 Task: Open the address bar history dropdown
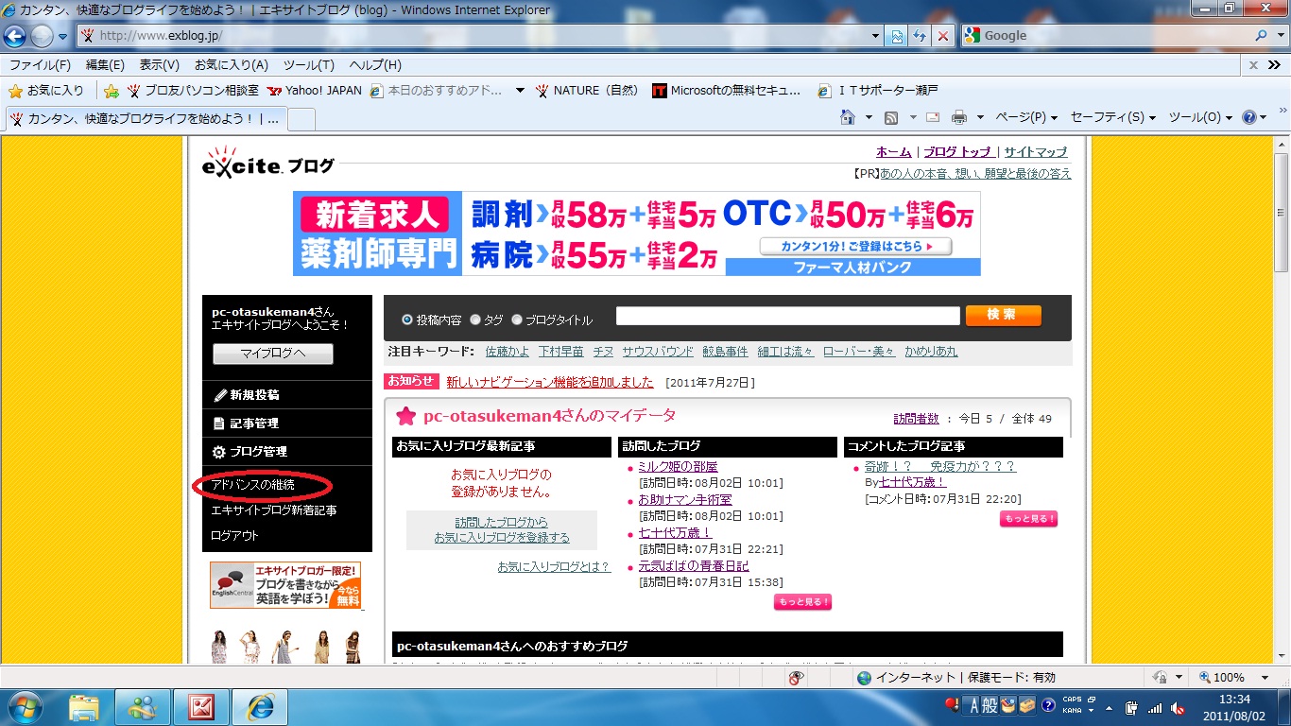[x=875, y=36]
